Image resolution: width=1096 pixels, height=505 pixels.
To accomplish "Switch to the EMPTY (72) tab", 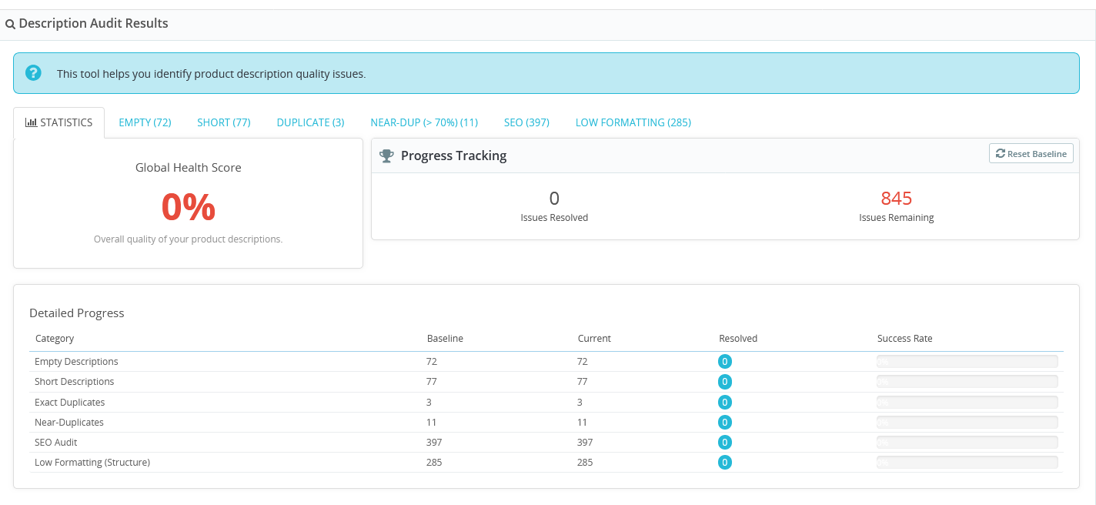I will 145,122.
